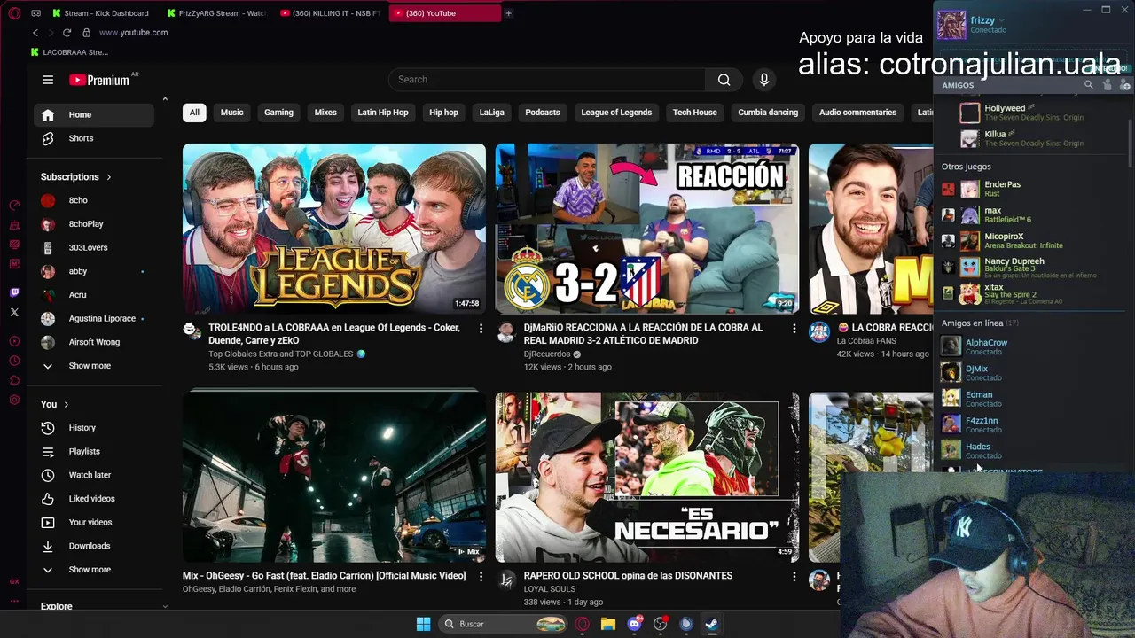Reload the page with the refresh icon
Image resolution: width=1135 pixels, height=638 pixels.
click(x=67, y=33)
